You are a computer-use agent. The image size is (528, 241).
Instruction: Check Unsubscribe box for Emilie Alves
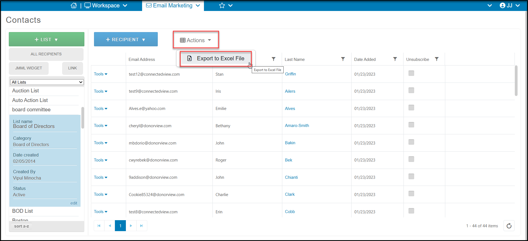[x=411, y=108]
